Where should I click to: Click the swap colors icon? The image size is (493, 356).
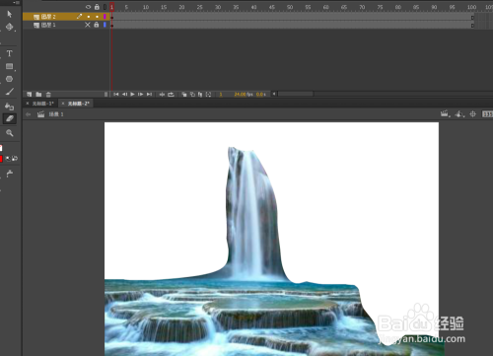click(x=15, y=159)
